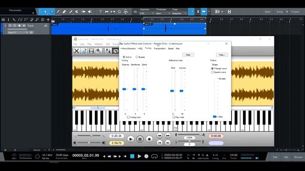
Task: Enable the Analog lock checkbox
Action: click(x=128, y=117)
